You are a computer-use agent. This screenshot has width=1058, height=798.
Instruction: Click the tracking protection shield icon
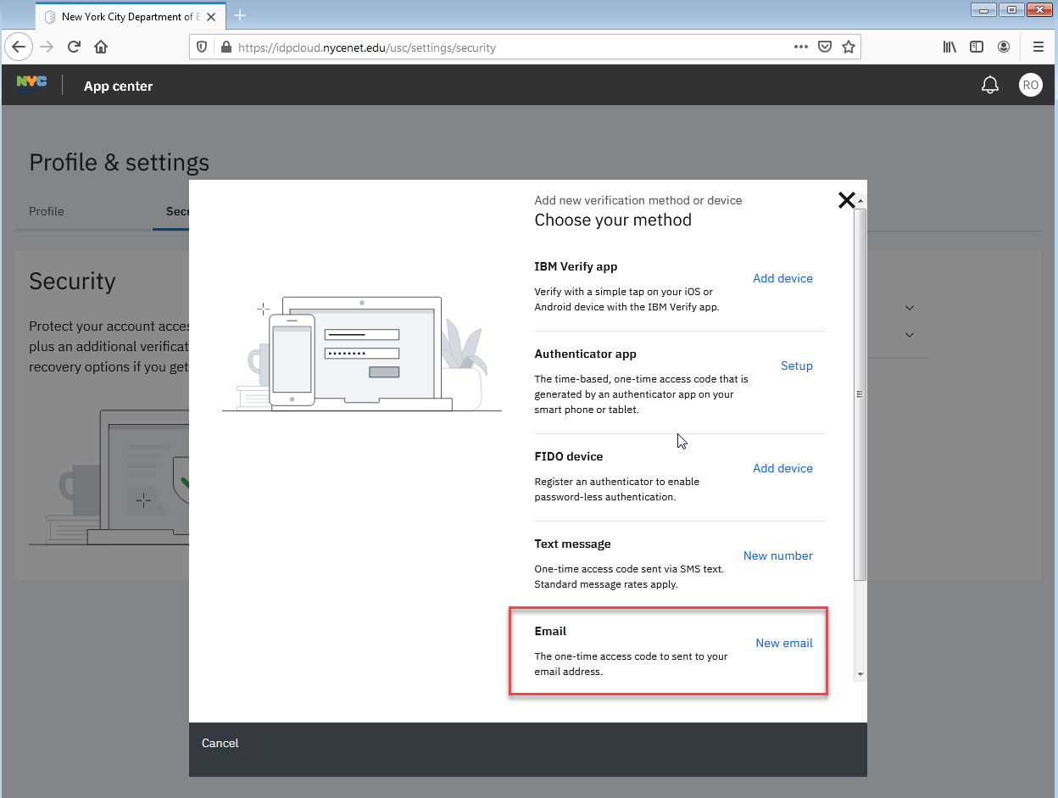coord(202,47)
